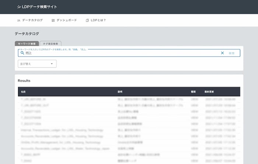Image resolution: width=258 pixels, height=164 pixels.
Task: Click the 検索 button
Action: [x=232, y=53]
